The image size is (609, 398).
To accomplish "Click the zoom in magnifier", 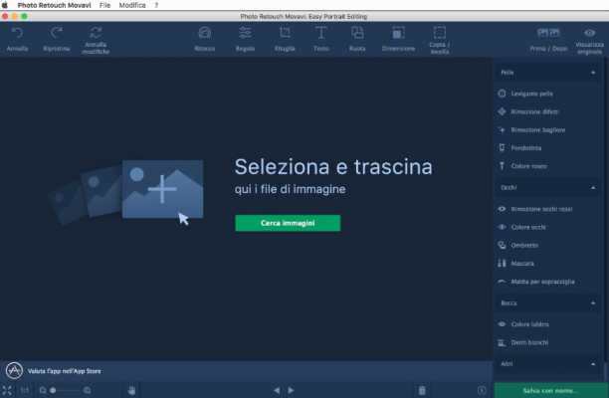I will click(x=88, y=390).
